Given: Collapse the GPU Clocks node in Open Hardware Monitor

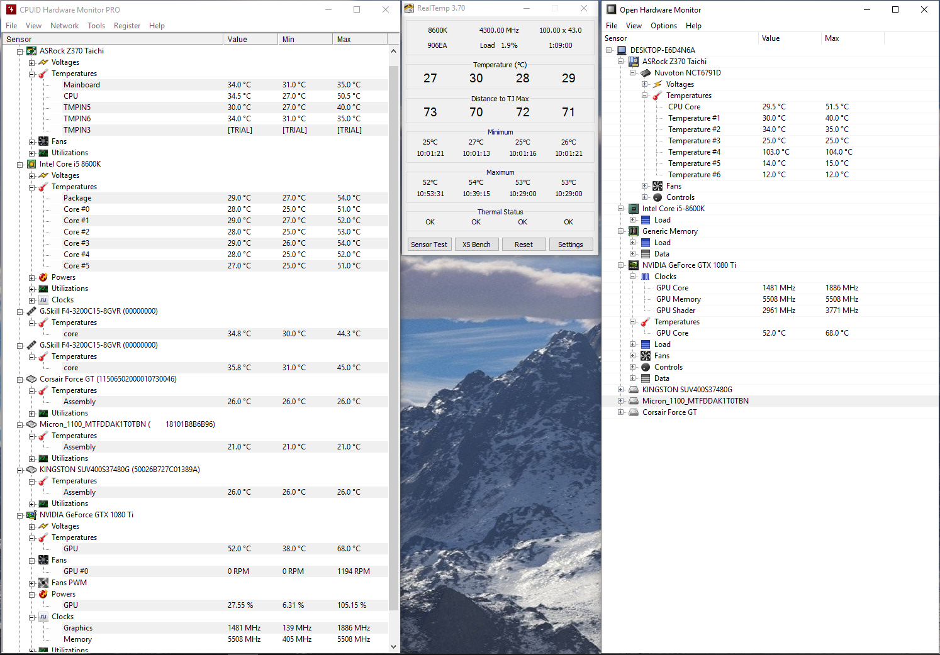Looking at the screenshot, I should 632,277.
